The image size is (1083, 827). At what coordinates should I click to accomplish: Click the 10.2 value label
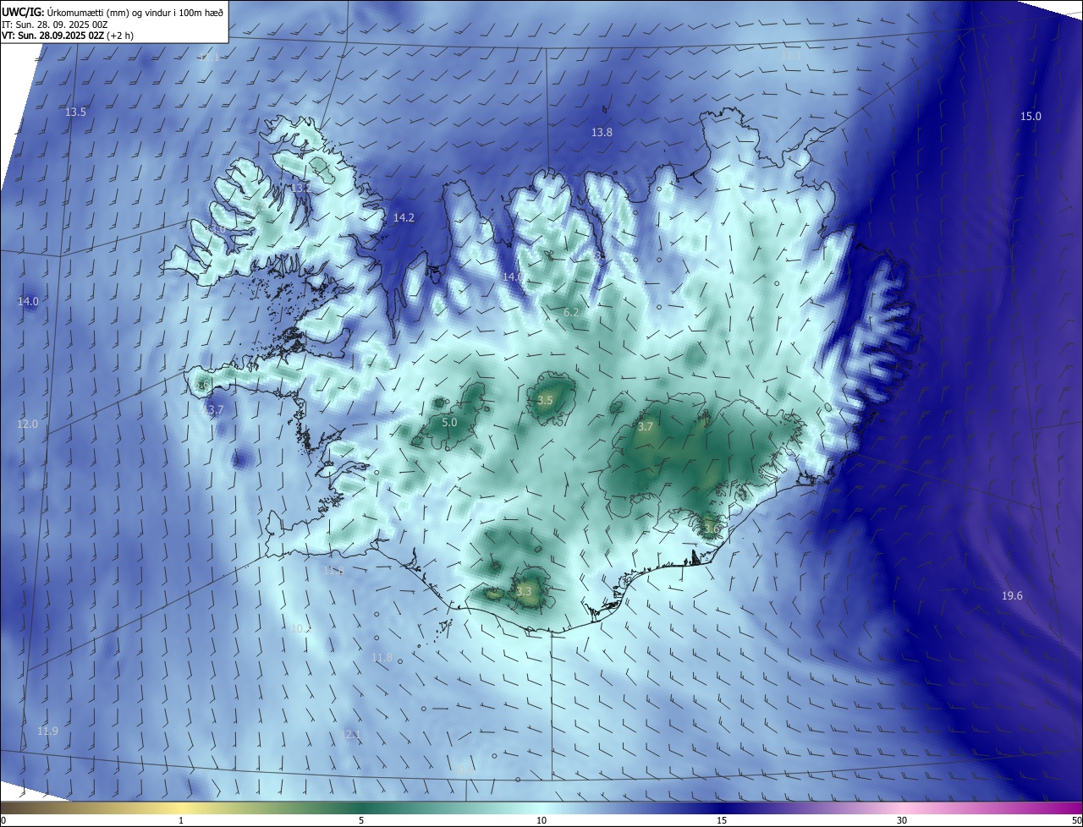tap(300, 629)
